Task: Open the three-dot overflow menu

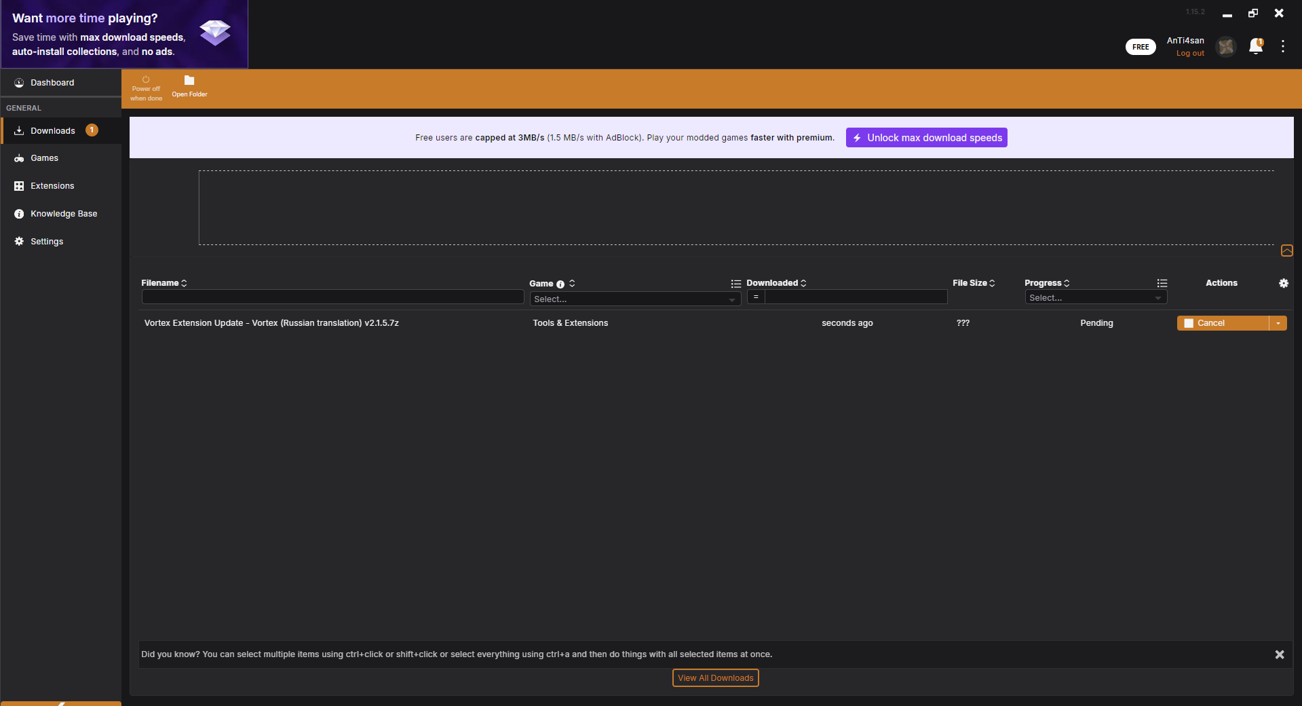Action: tap(1283, 46)
